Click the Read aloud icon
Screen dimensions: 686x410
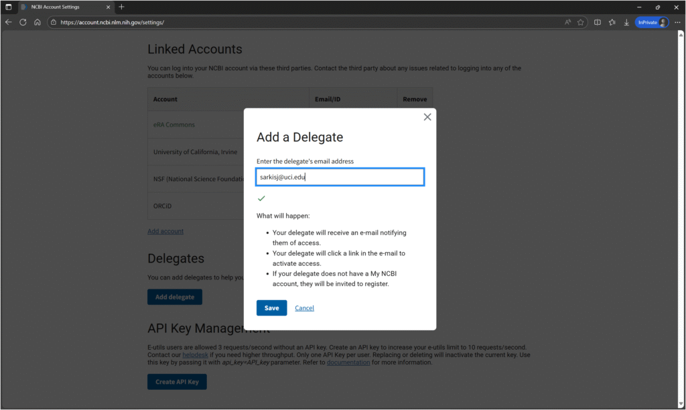tap(567, 22)
